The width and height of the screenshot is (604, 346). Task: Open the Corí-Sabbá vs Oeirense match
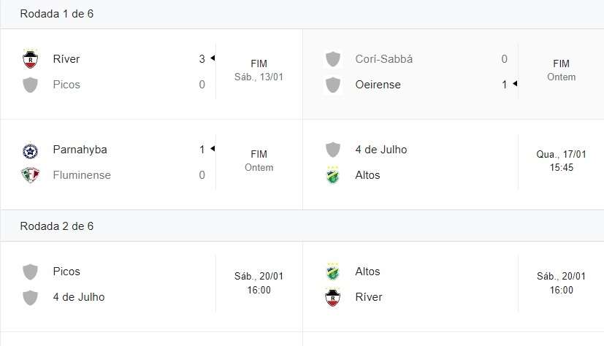(454, 74)
